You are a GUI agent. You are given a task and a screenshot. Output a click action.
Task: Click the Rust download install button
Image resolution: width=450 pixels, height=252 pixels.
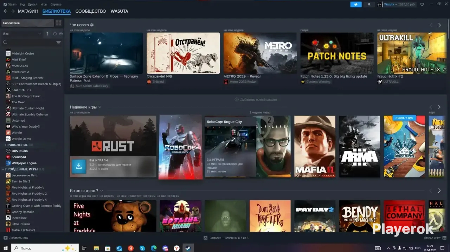79,167
